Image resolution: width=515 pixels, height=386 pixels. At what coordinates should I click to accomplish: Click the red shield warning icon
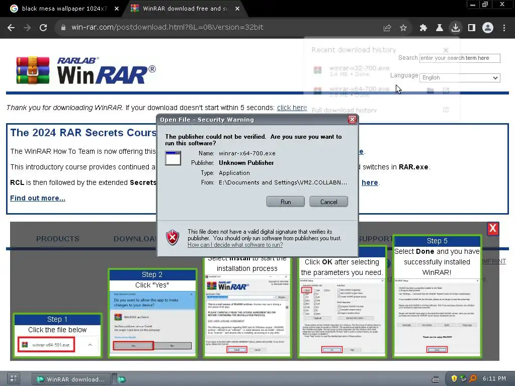pos(173,238)
